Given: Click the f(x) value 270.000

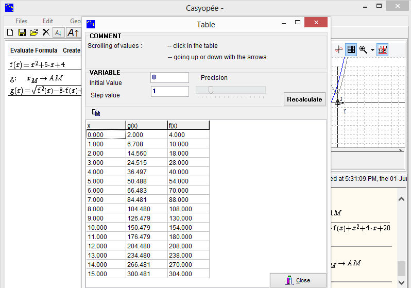Looking at the screenshot, I should click(188, 265).
